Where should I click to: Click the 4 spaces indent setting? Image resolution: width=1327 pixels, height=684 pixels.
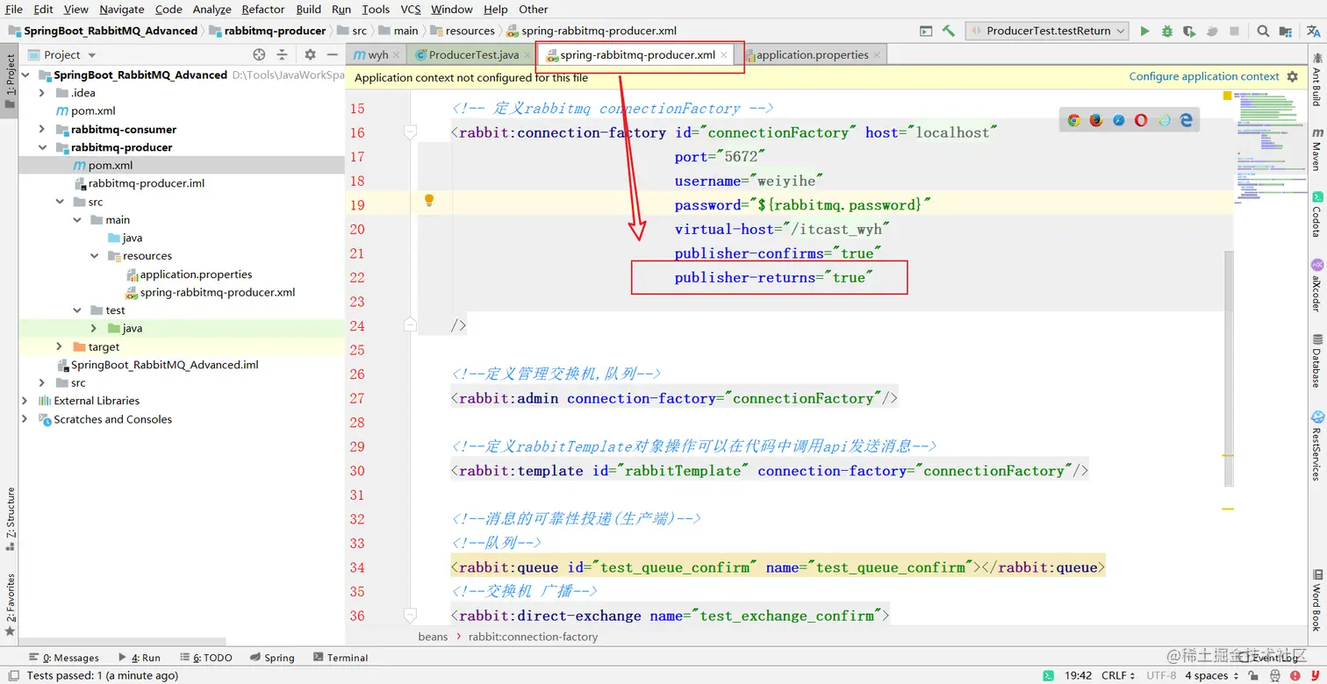coord(1212,675)
